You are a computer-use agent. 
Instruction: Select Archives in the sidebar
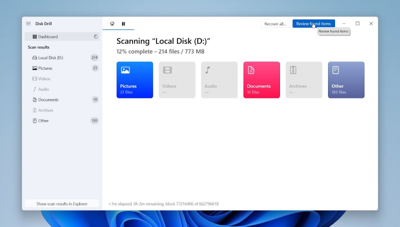[62, 110]
